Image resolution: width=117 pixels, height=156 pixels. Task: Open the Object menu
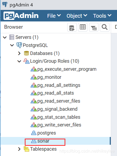click(x=77, y=16)
